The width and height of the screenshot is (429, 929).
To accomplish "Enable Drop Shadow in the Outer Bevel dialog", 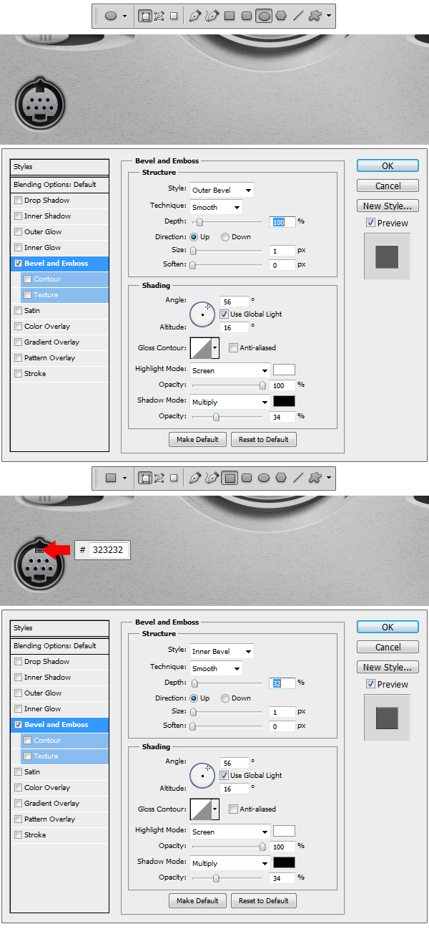I will [19, 201].
